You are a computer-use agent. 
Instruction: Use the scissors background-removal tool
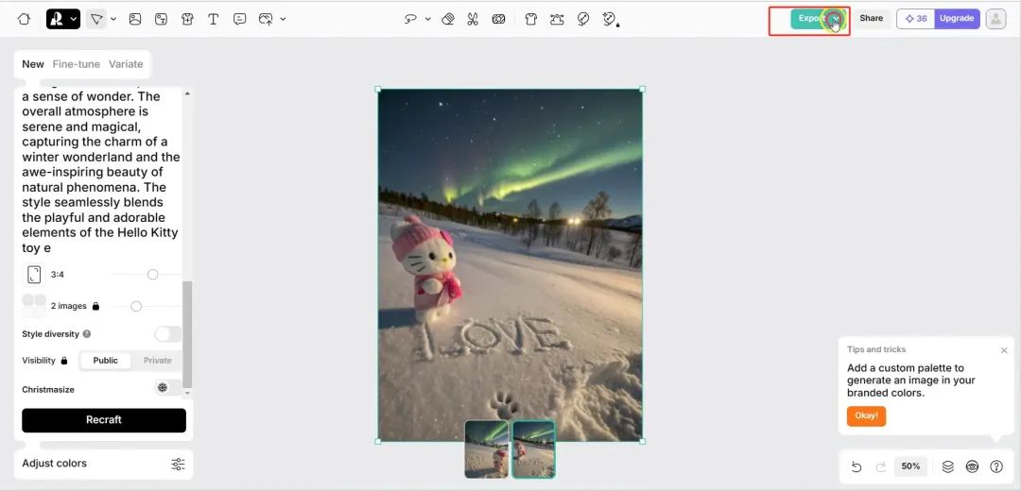(x=473, y=19)
